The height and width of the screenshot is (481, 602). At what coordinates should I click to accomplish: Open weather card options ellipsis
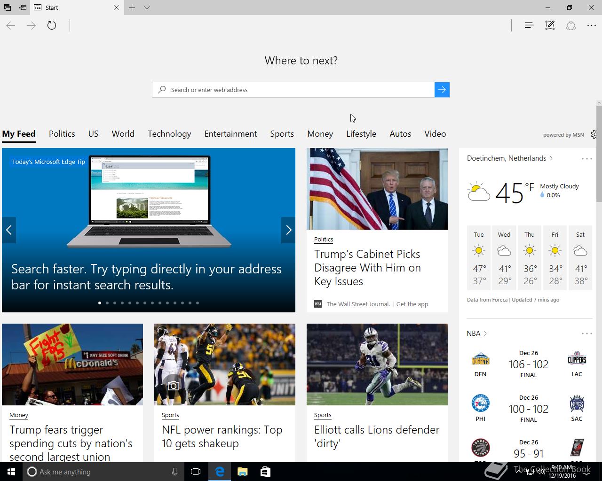(x=587, y=159)
